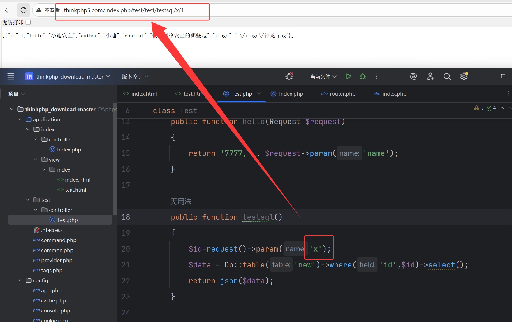Open search everywhere magnifier

(447, 76)
